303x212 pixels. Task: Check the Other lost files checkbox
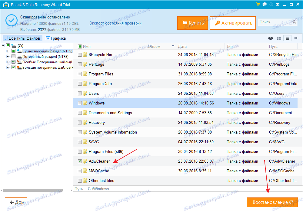pyautogui.click(x=80, y=181)
